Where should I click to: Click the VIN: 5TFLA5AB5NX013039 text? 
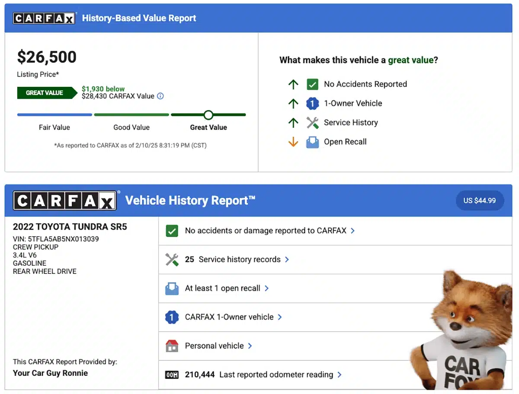[x=56, y=239]
